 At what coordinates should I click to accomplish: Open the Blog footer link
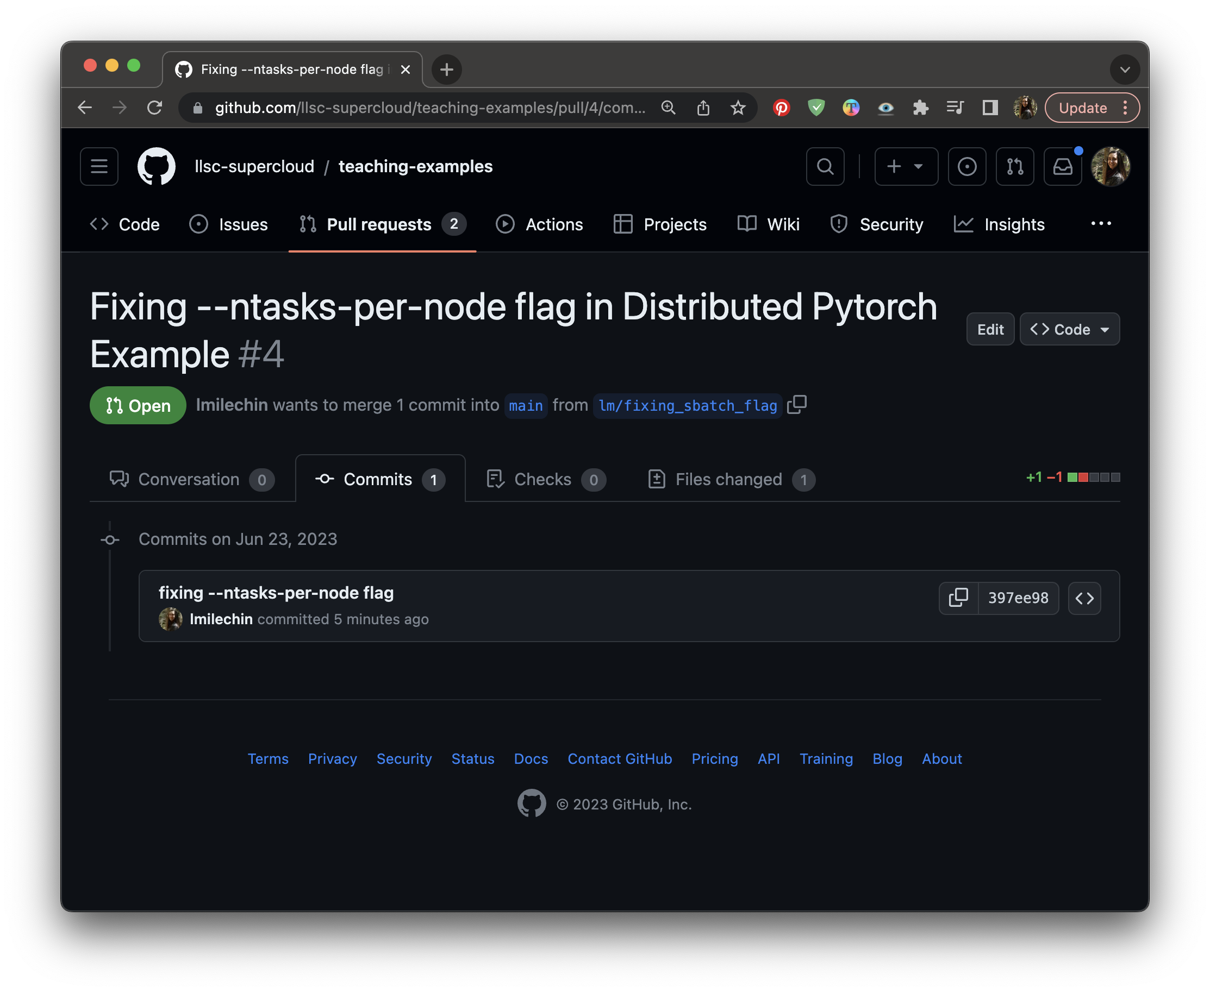887,758
